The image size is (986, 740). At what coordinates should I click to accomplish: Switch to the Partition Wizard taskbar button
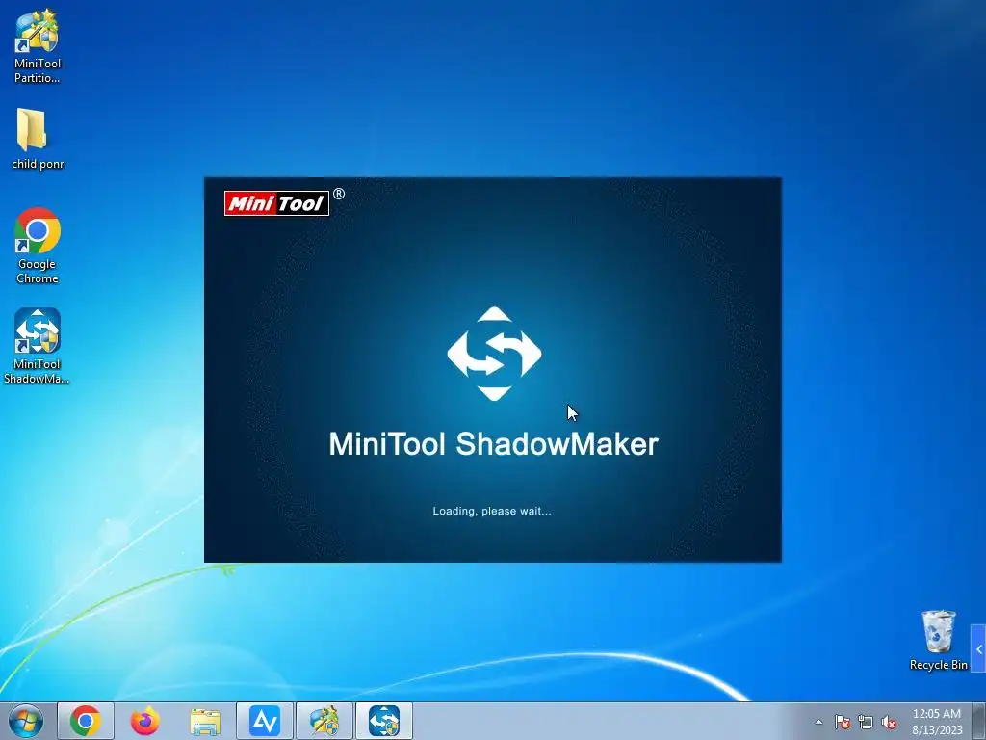click(324, 721)
